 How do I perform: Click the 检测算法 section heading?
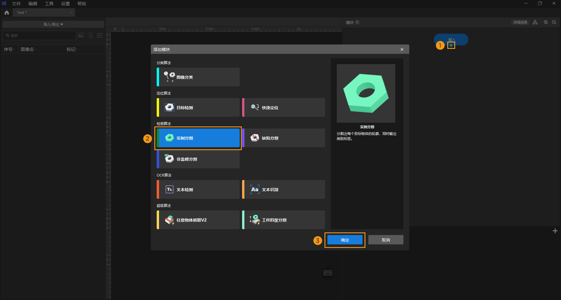(164, 124)
